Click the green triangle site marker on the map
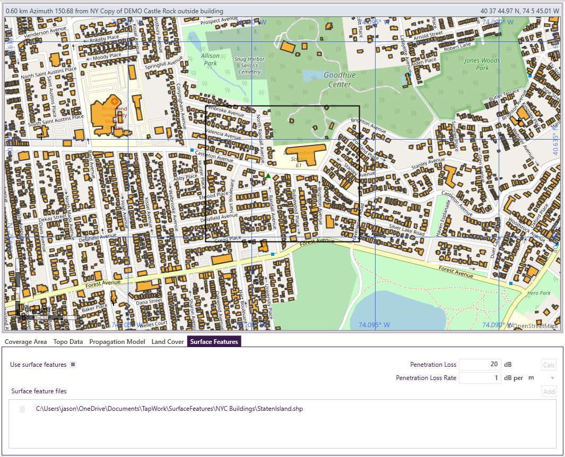 pos(268,176)
